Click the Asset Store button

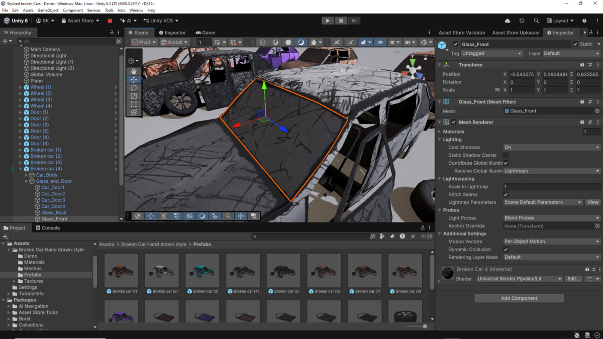(x=80, y=21)
